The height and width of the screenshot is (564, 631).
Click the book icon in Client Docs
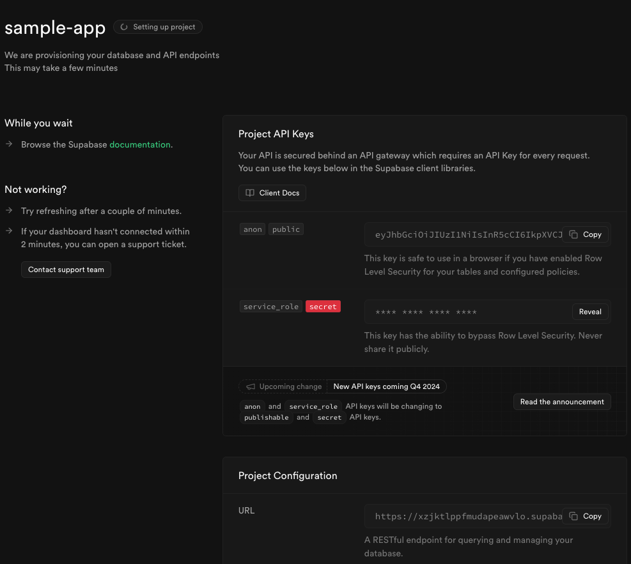[x=250, y=193]
